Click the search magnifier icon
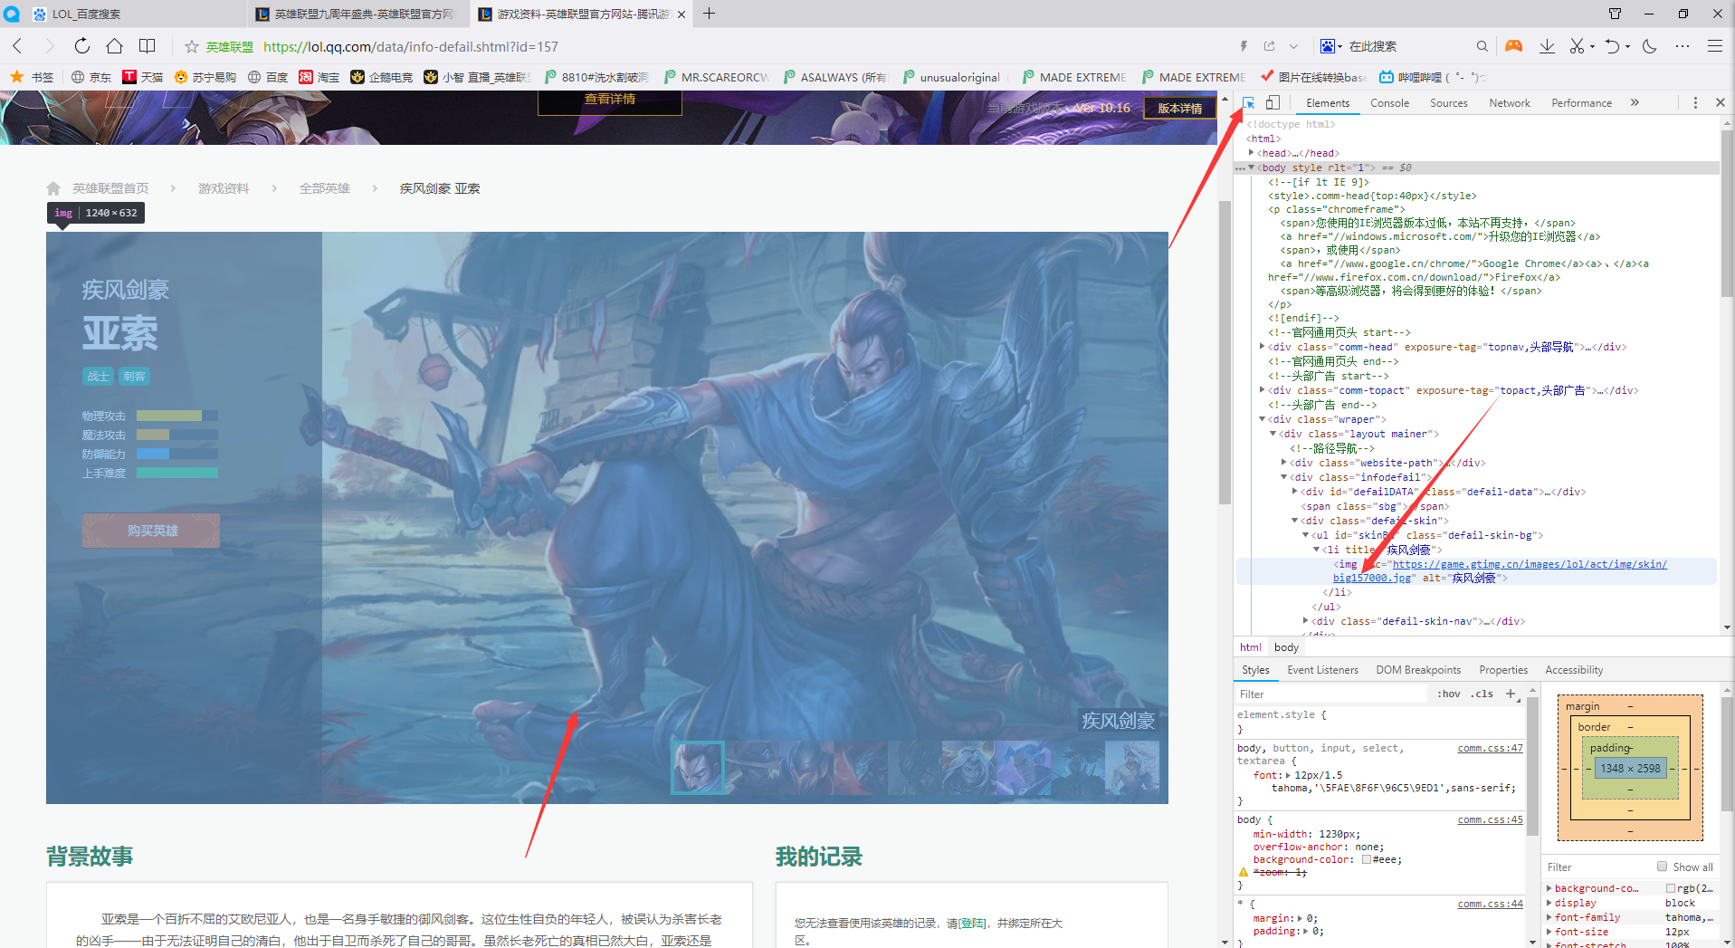The image size is (1735, 948). (x=1482, y=46)
